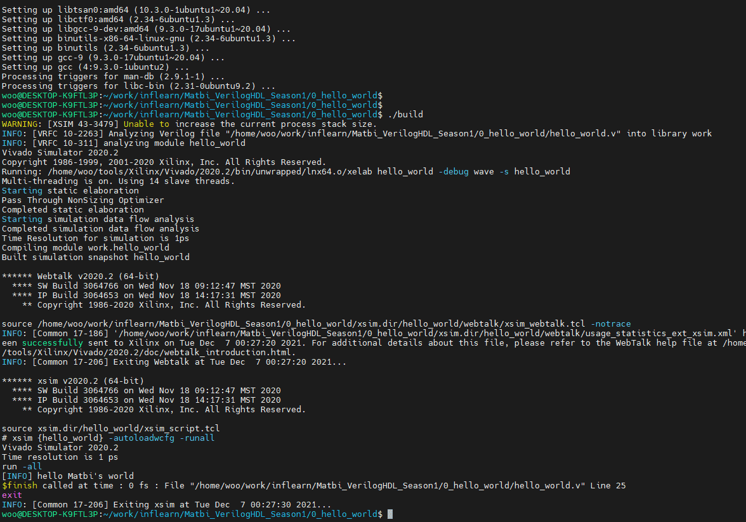
Task: Click "Time Resolution for simulation is 1ps" line
Action: point(96,238)
